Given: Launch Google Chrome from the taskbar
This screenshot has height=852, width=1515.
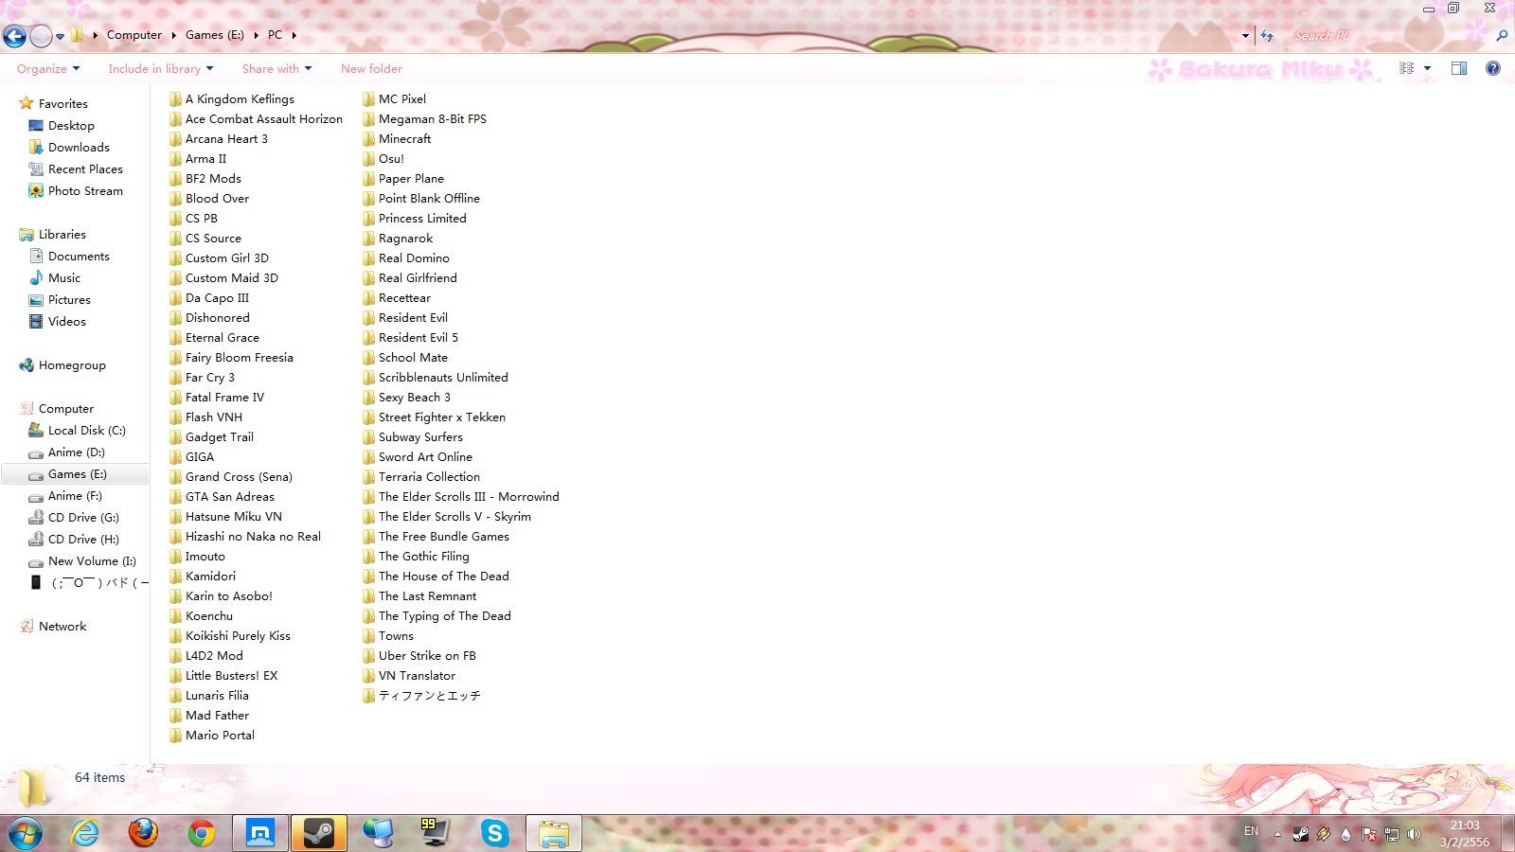Looking at the screenshot, I should pos(201,833).
